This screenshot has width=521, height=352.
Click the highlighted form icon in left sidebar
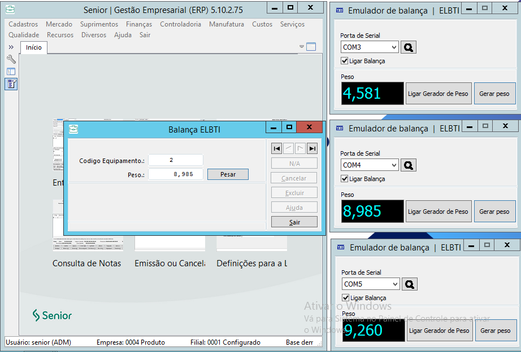tap(11, 84)
